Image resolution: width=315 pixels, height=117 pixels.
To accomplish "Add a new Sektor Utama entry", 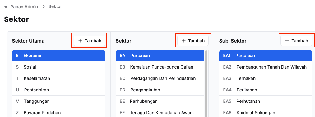I will pos(90,41).
